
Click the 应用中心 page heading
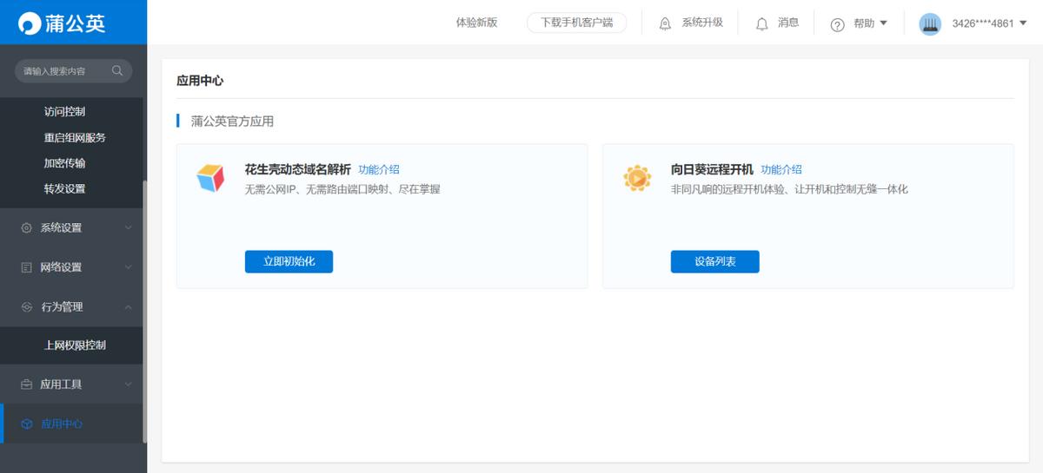[x=200, y=80]
